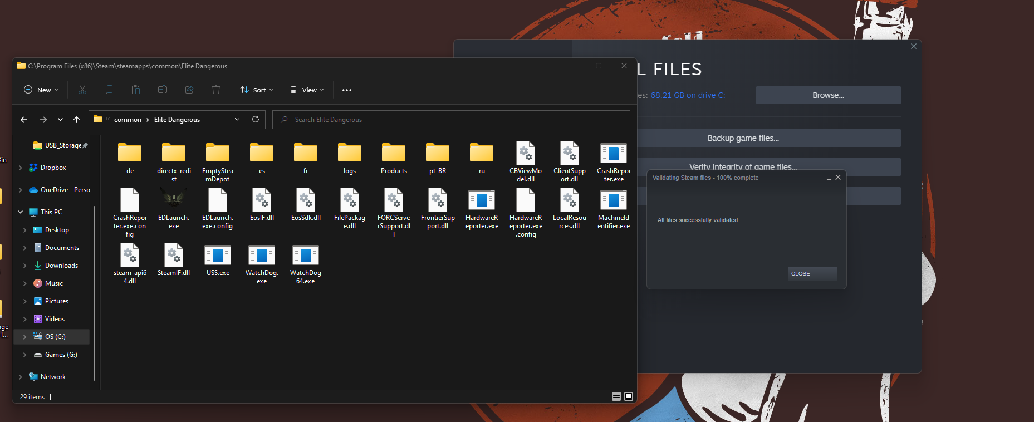Select the Products folder
Viewport: 1034px width, 422px height.
(x=394, y=159)
